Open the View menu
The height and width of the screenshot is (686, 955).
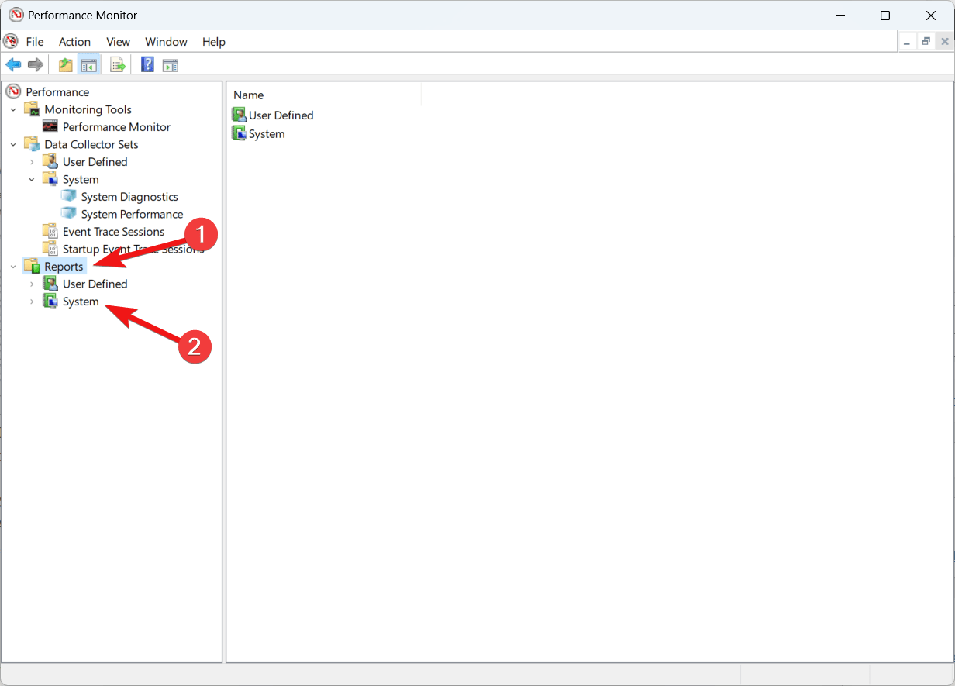(118, 42)
